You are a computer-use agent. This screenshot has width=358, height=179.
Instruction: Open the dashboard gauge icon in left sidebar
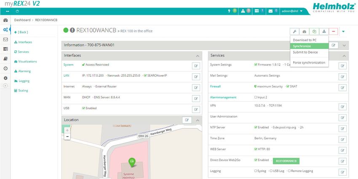coord(5,20)
